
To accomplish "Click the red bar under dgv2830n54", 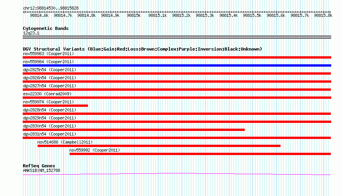I will coord(134,130).
